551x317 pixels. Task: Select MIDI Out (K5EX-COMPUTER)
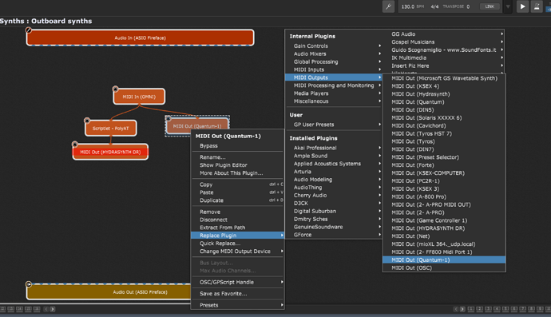click(444, 173)
